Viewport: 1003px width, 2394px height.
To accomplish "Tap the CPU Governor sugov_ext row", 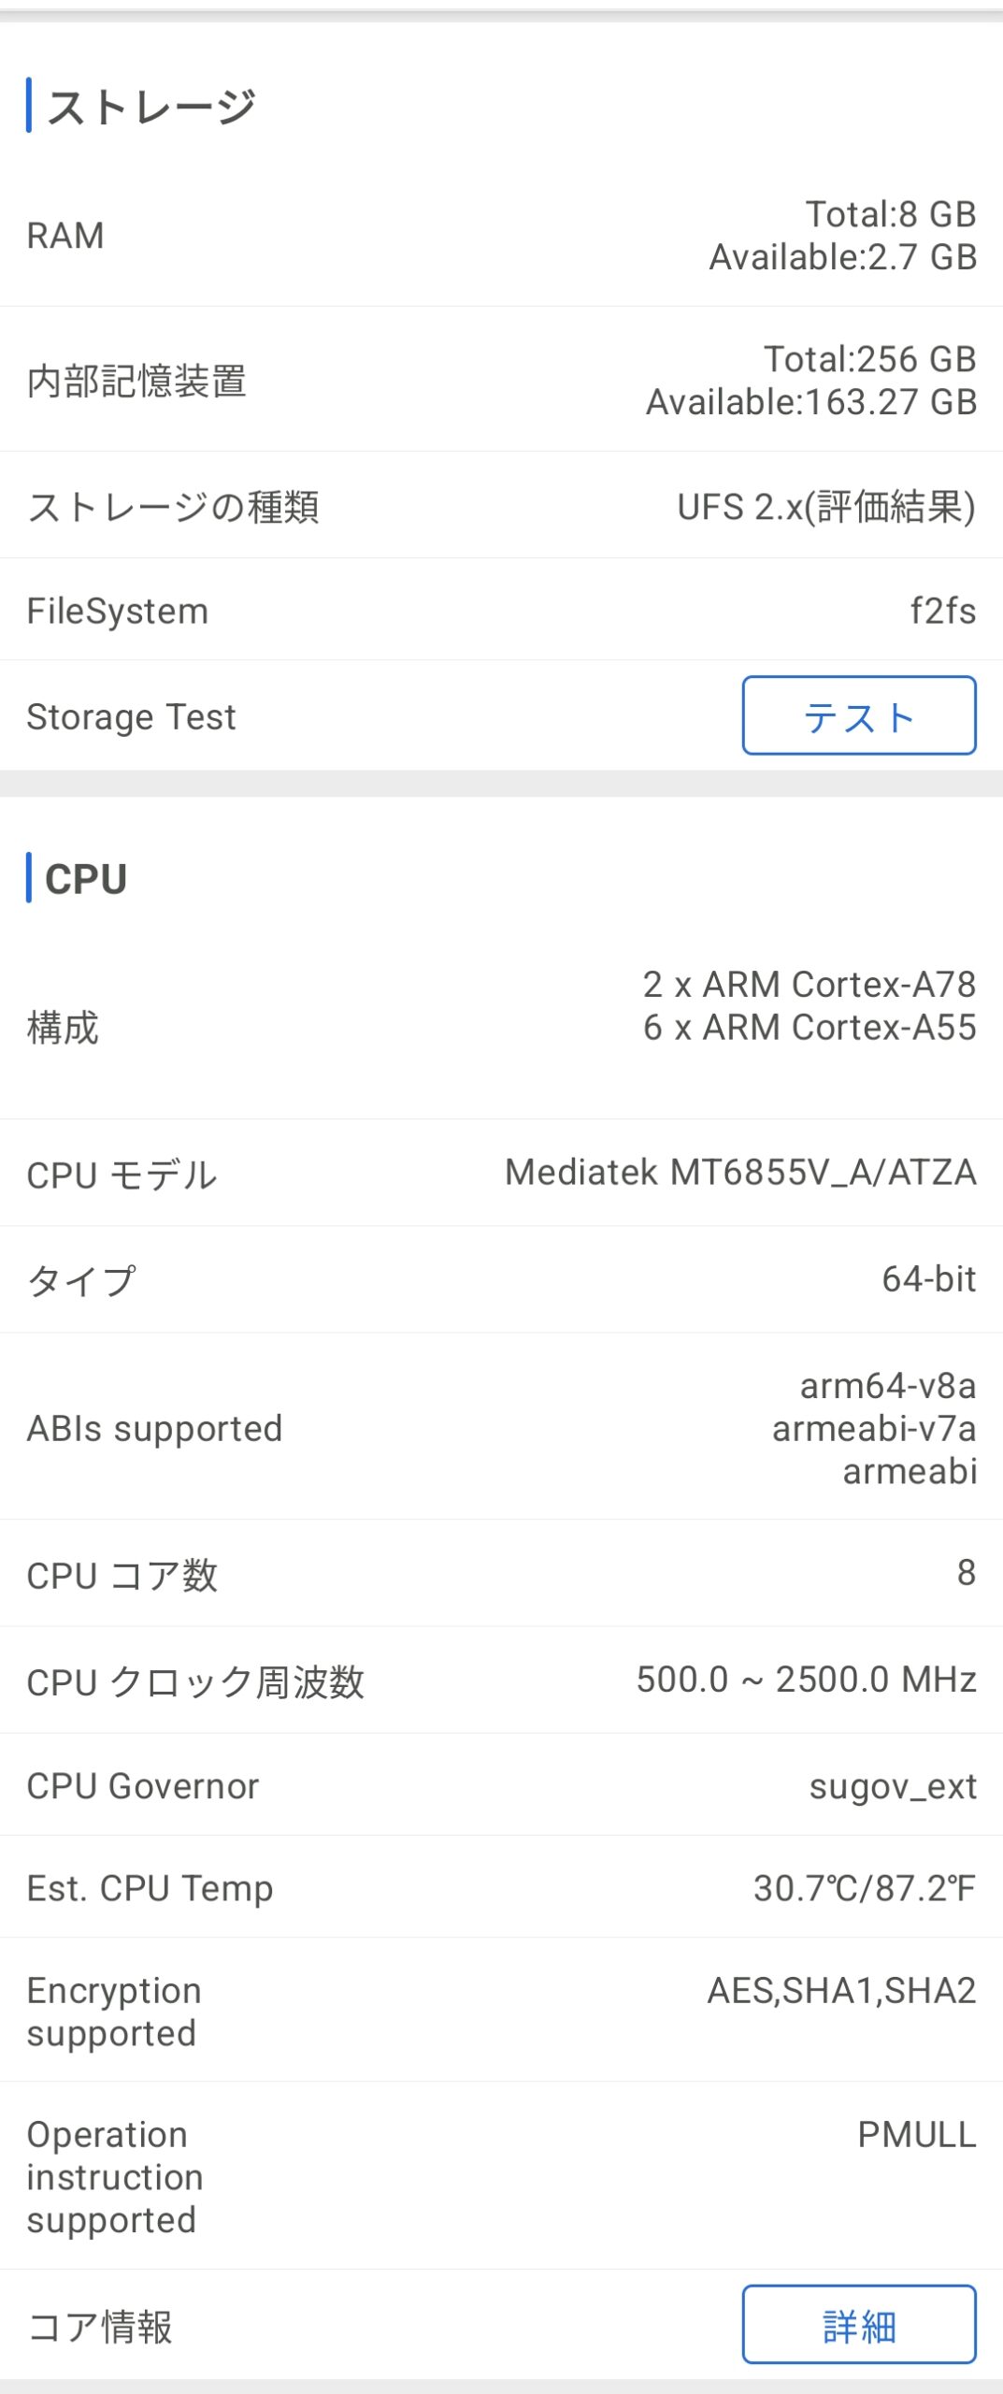I will (501, 1785).
